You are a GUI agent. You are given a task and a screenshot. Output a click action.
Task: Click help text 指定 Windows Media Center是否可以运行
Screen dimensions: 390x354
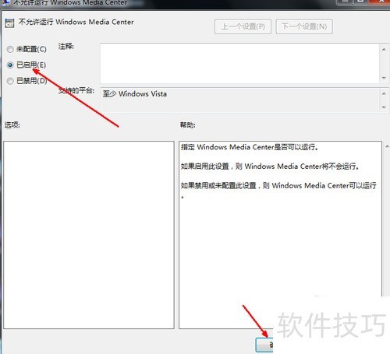[250, 147]
